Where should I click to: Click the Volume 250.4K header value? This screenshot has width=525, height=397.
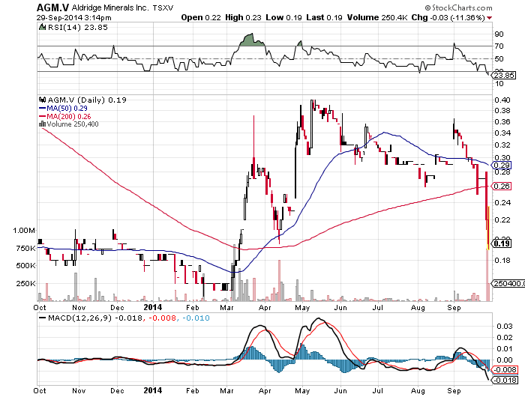point(377,17)
